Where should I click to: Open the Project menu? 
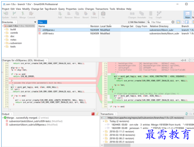tap(6, 9)
